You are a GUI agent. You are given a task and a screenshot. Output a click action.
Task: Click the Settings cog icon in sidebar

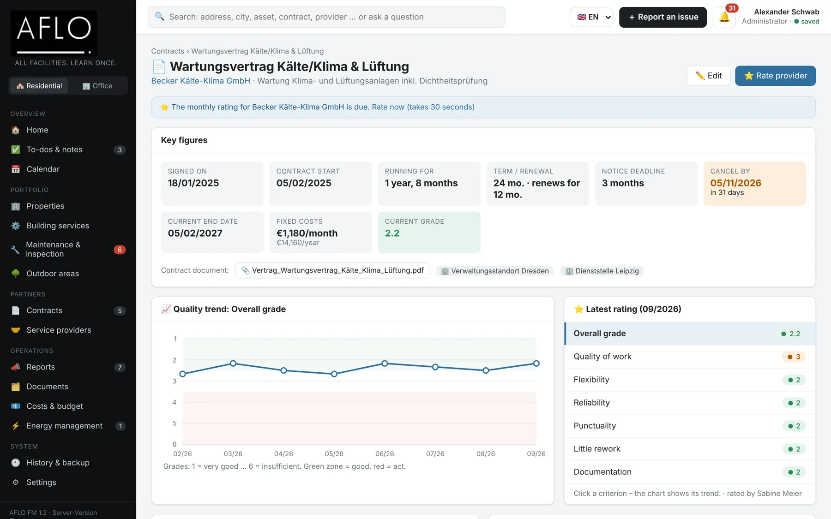click(16, 482)
